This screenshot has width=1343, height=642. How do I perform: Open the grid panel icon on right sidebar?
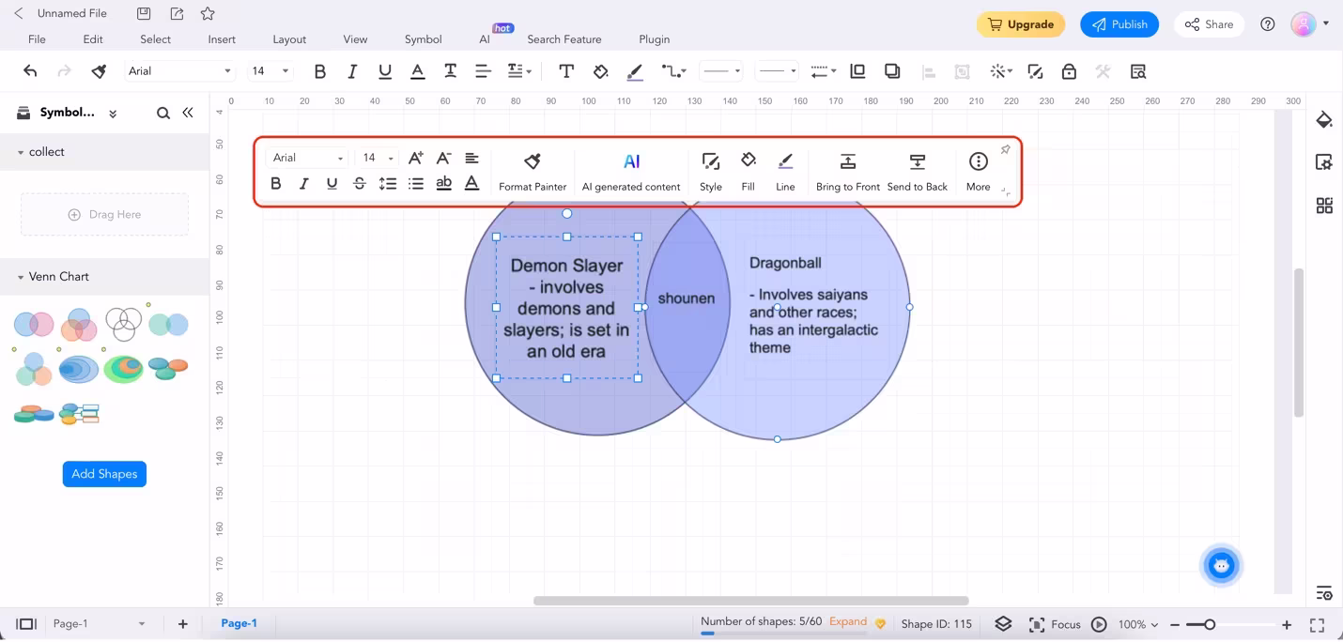[x=1324, y=206]
